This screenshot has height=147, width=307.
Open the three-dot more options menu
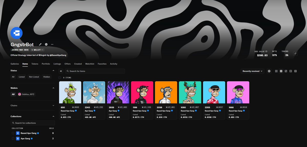click(52, 44)
